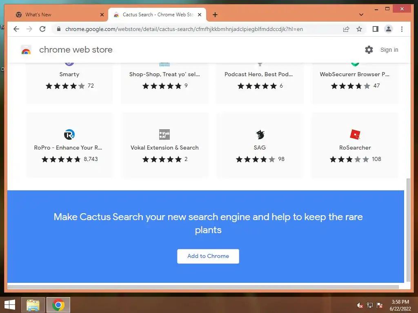The width and height of the screenshot is (418, 313).
Task: Click Smarty's 72 rating count
Action: pyautogui.click(x=91, y=86)
